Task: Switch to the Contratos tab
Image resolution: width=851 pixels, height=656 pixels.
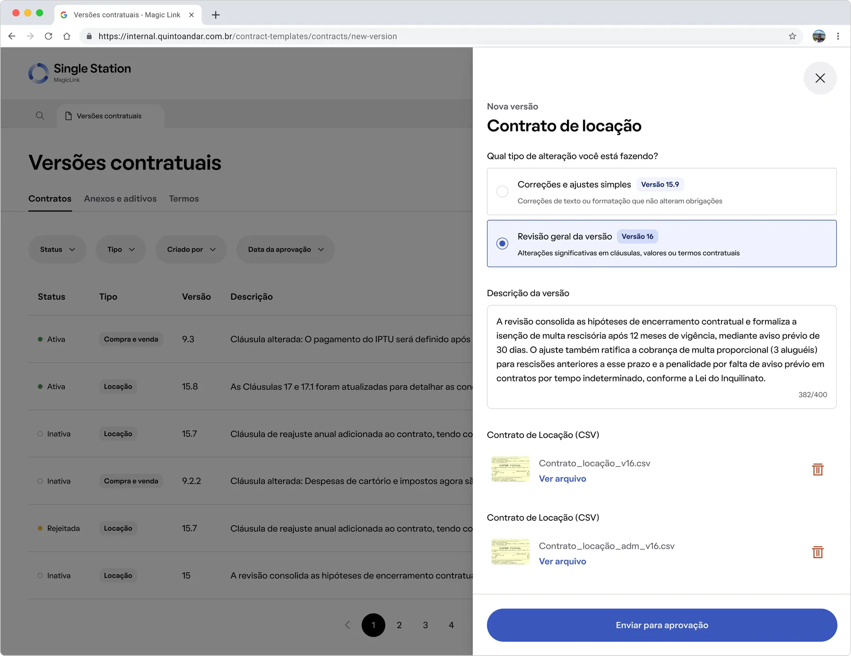Action: [x=50, y=199]
